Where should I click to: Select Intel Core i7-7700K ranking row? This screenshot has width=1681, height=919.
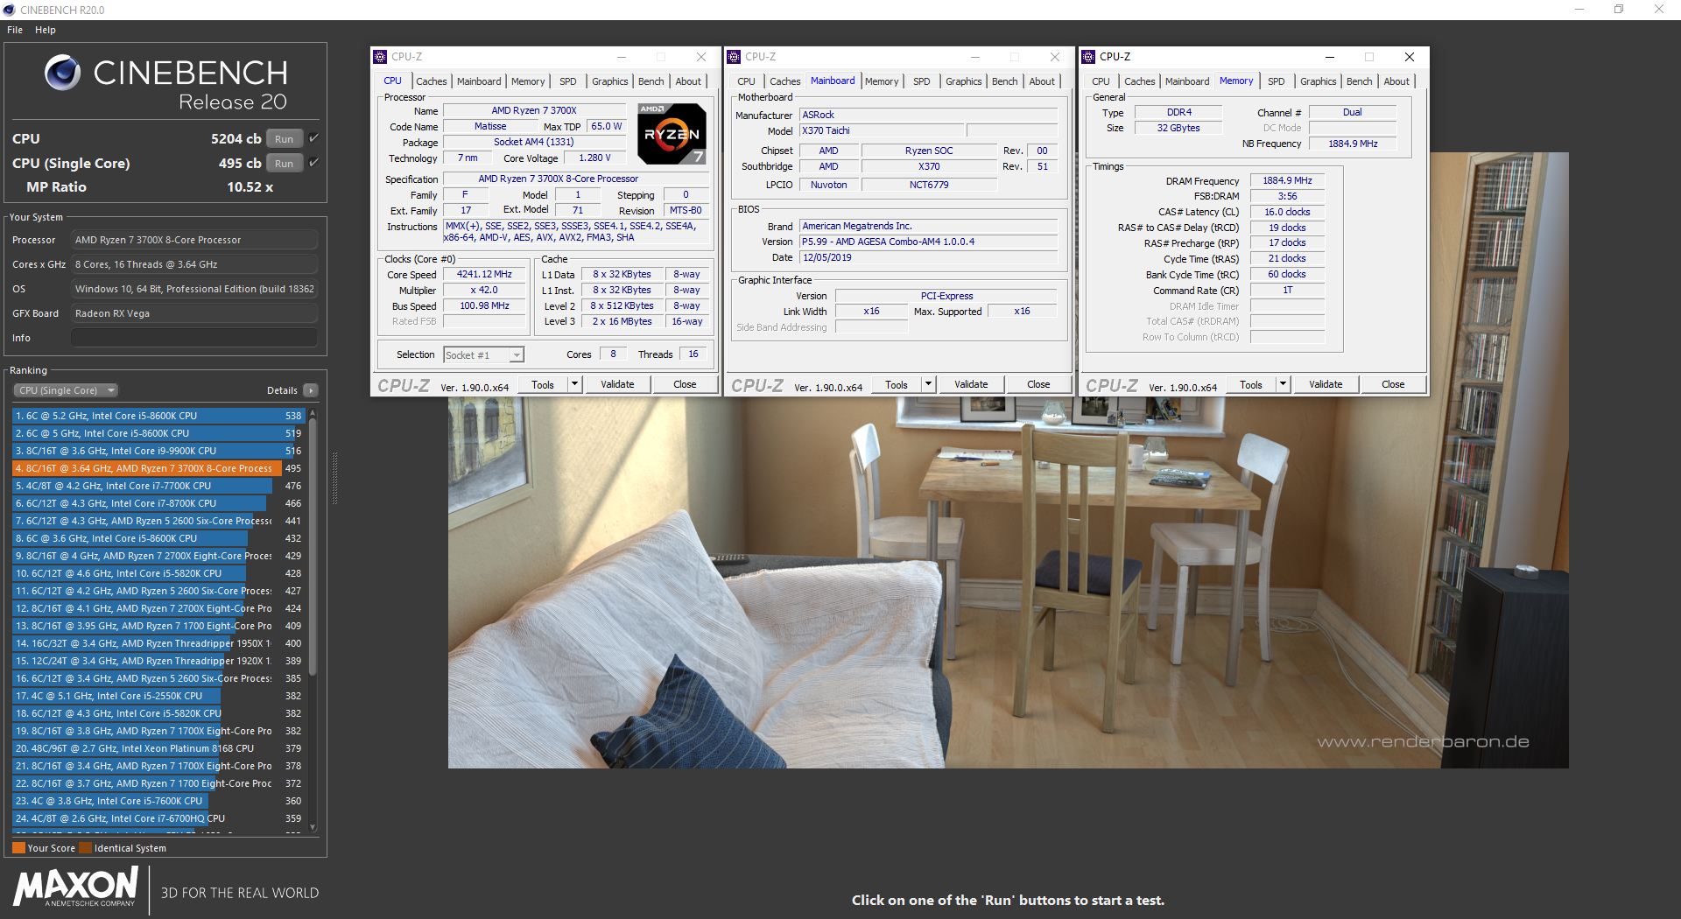[158, 486]
